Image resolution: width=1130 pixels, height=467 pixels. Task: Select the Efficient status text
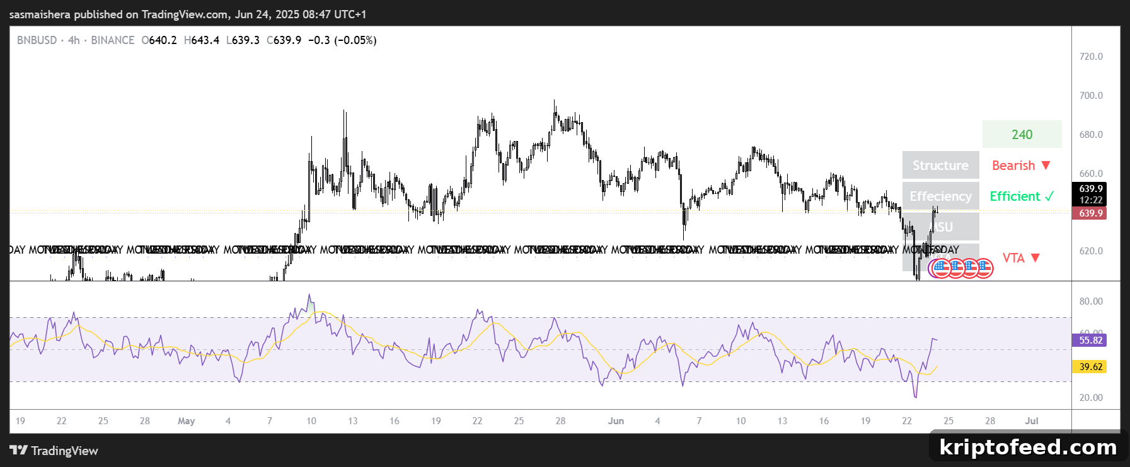1015,196
